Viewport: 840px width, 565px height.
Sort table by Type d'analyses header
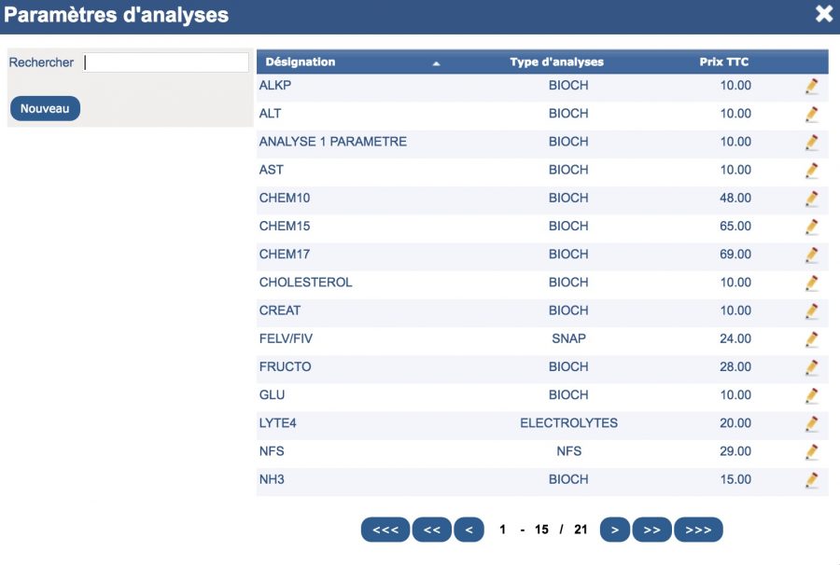point(556,62)
